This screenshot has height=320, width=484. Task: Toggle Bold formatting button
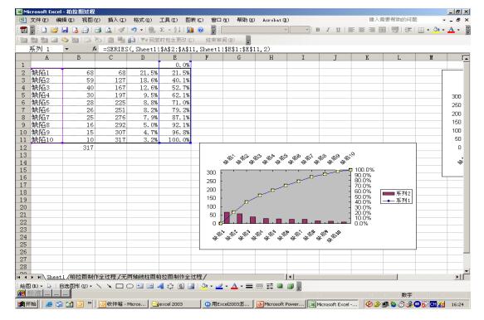[318, 30]
